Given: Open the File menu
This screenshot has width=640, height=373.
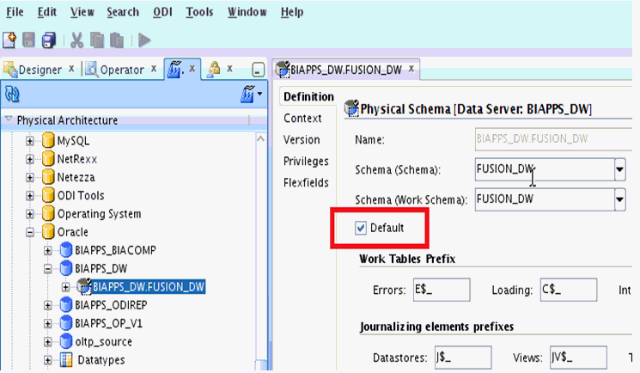Looking at the screenshot, I should coord(15,12).
